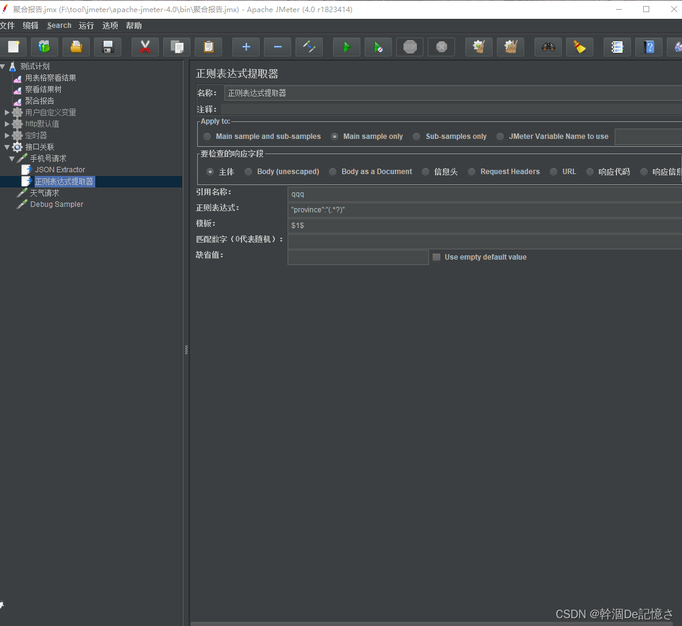Viewport: 682px width, 626px height.
Task: Start the test with green play icon
Action: pyautogui.click(x=346, y=47)
